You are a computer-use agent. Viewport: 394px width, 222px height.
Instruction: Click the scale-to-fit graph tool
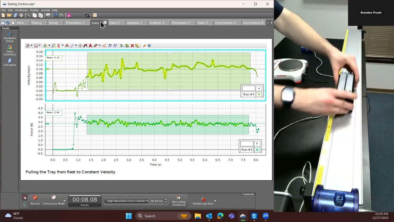point(27,46)
